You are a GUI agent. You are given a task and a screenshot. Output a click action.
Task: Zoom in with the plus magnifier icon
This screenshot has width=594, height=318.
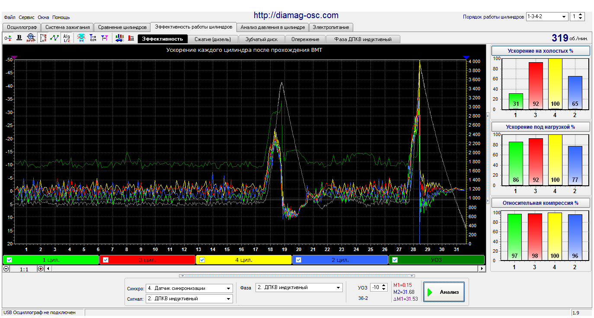click(x=41, y=268)
